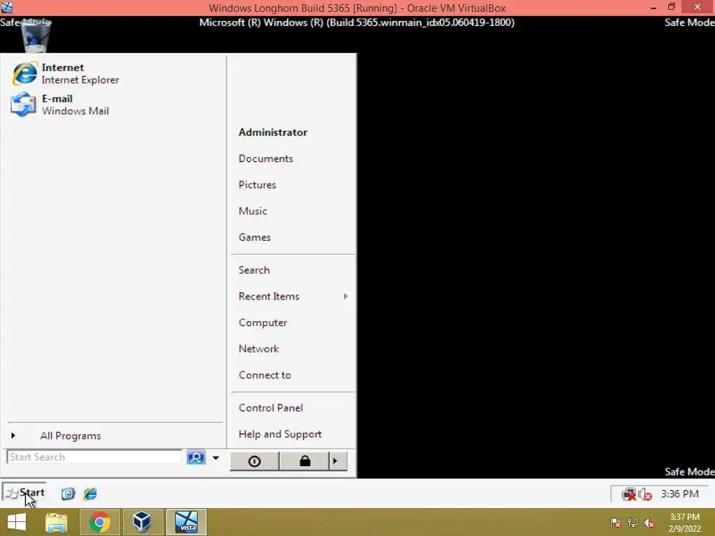
Task: Click host network tray icon
Action: pyautogui.click(x=633, y=523)
